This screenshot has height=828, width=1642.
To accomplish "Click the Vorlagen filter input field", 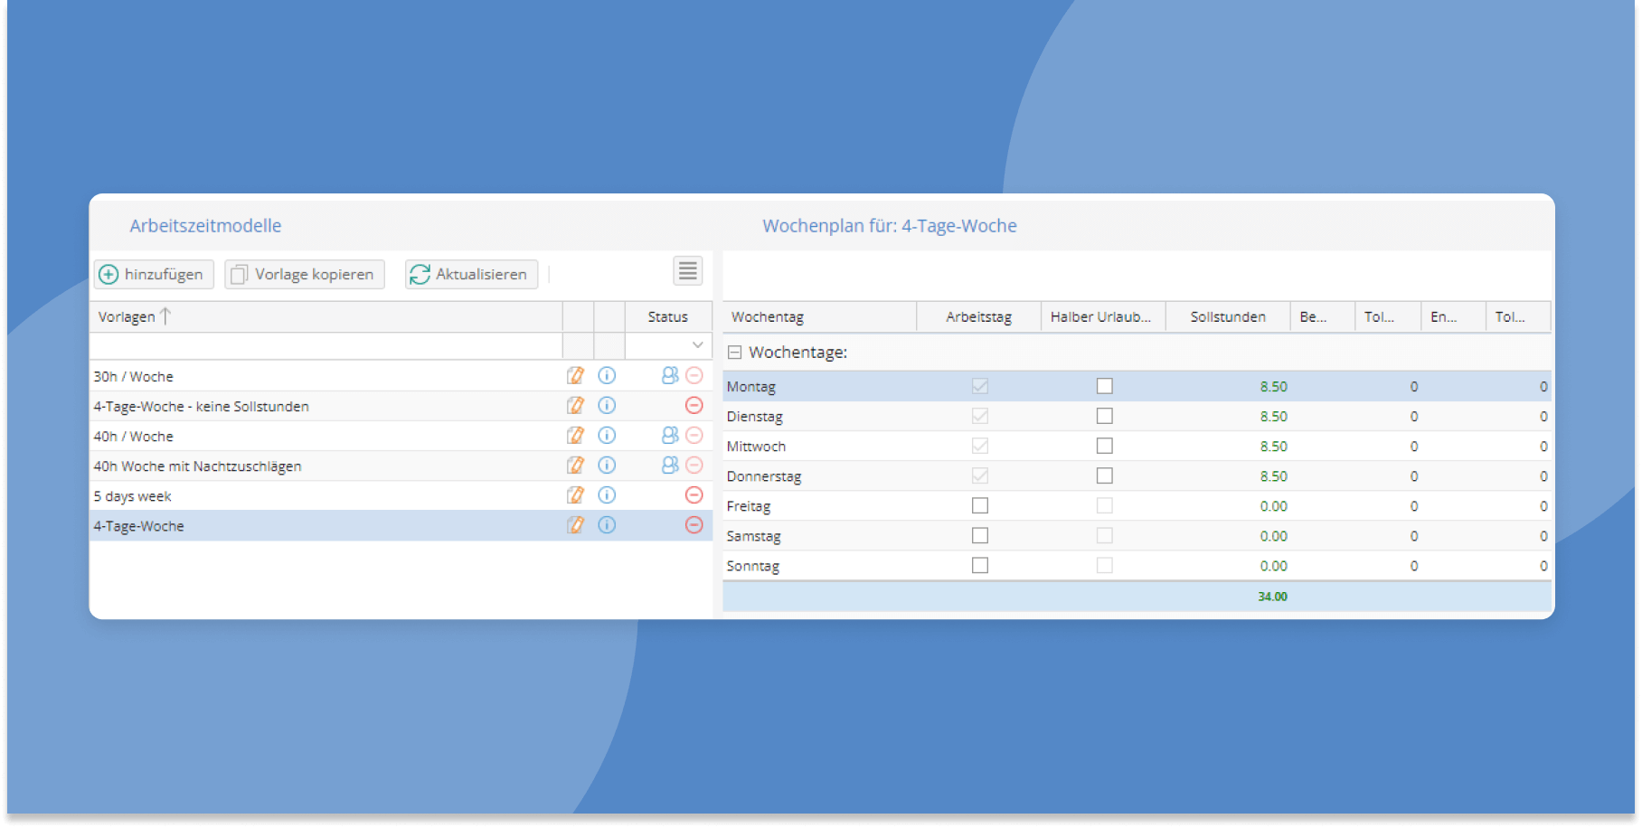I will pos(326,346).
